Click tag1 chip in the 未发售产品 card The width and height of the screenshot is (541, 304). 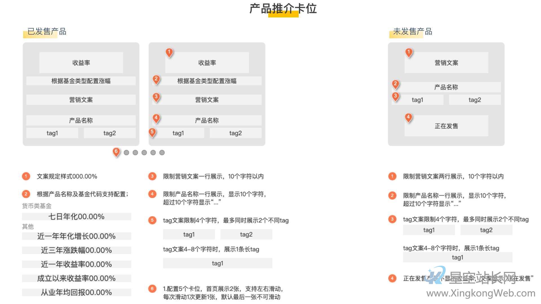pos(418,100)
